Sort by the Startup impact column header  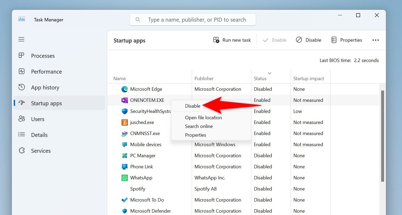pos(309,79)
